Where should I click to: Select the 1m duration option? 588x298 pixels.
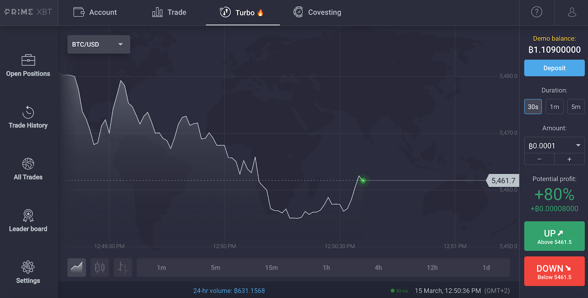click(555, 107)
